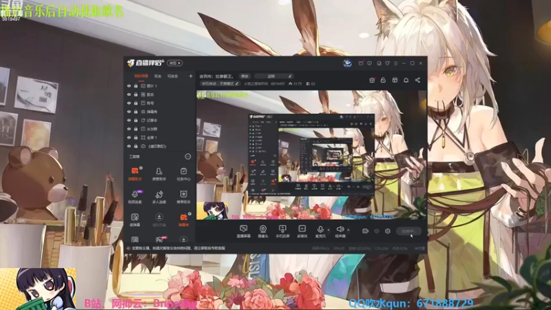Hide the 水友群 layer with eye icon

click(129, 129)
